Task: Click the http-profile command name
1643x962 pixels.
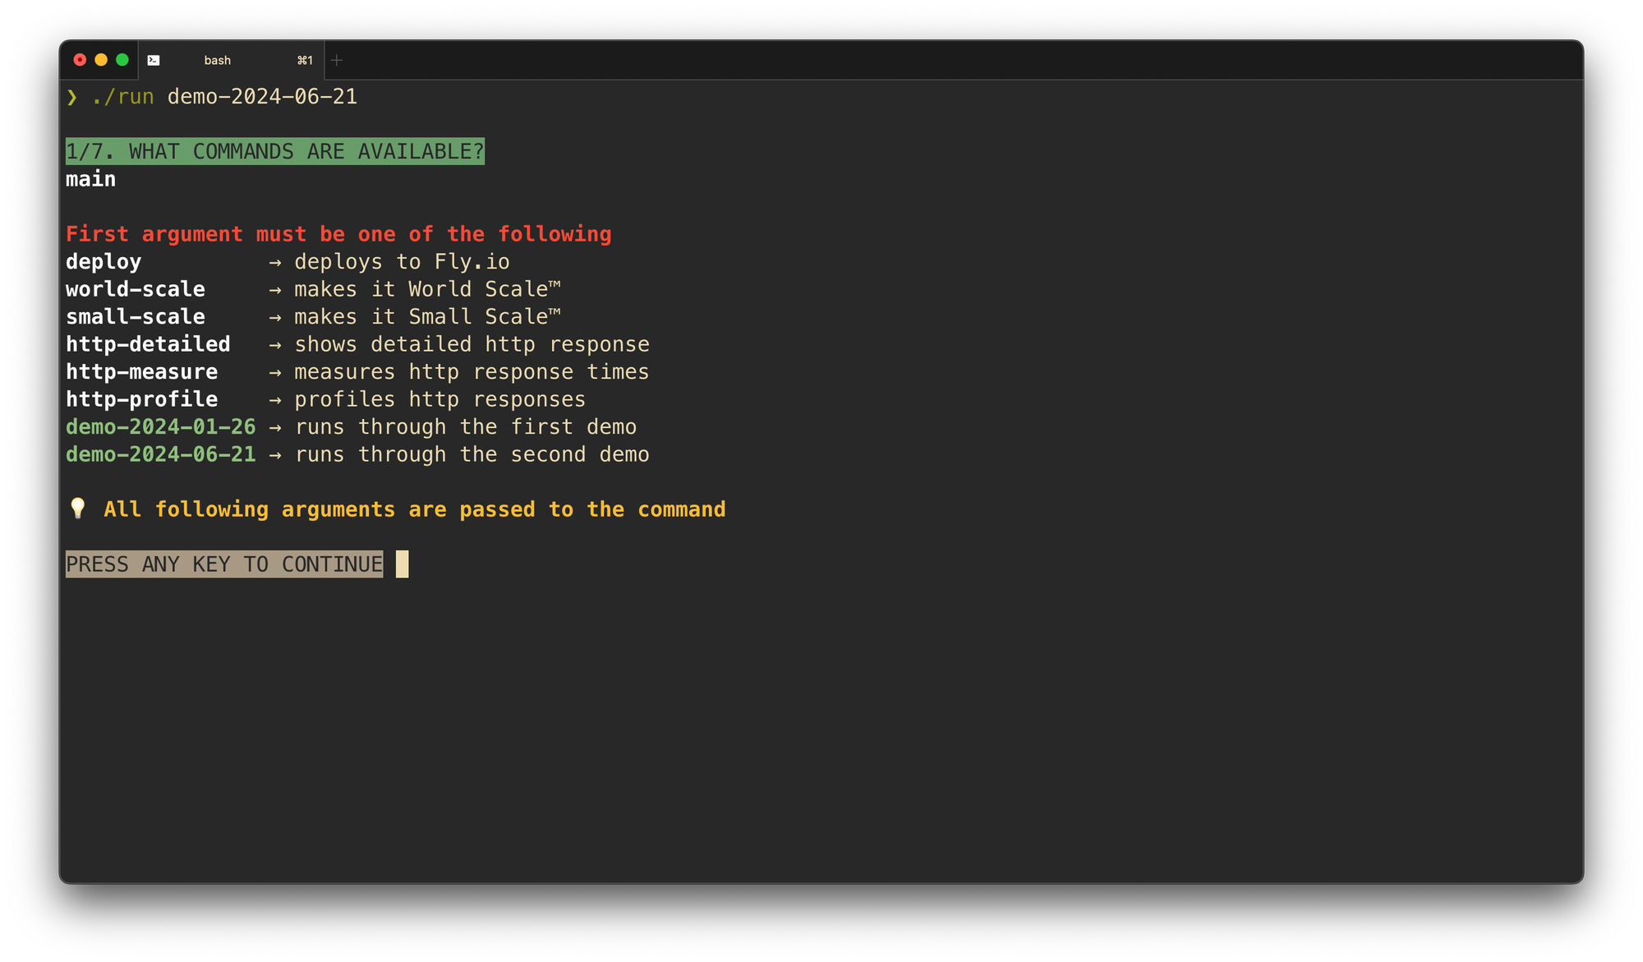Action: [x=142, y=399]
